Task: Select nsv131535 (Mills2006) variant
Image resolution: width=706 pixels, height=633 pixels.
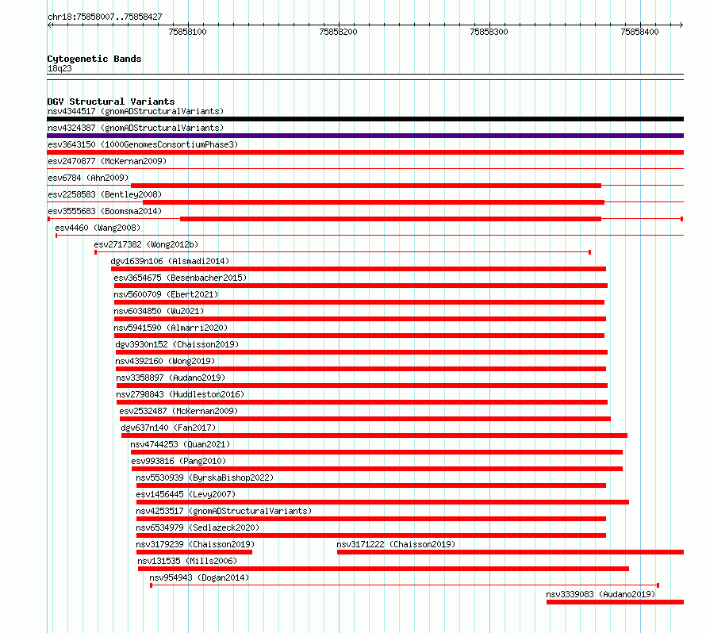Action: (187, 561)
